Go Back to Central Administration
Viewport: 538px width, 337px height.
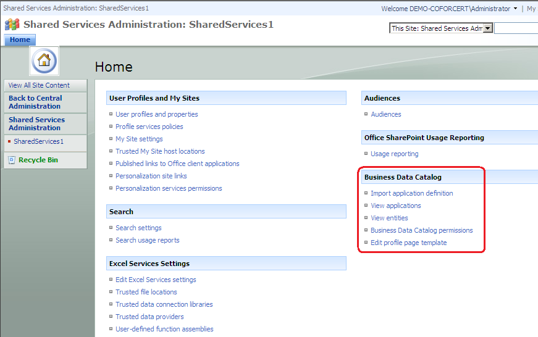pos(35,102)
